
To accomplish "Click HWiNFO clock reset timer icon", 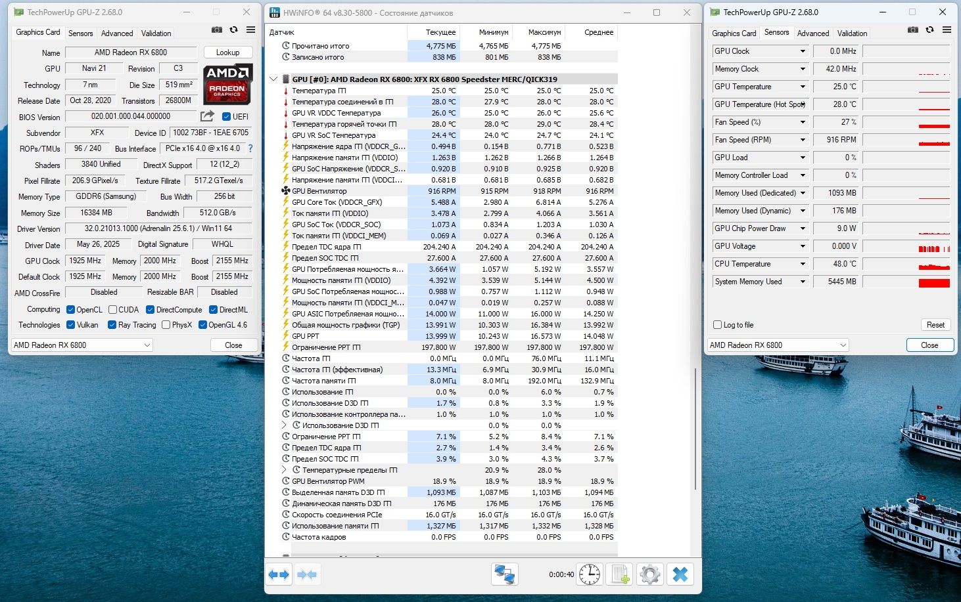I will click(x=590, y=574).
